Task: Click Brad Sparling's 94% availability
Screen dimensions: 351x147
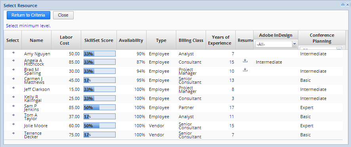Action: click(140, 71)
